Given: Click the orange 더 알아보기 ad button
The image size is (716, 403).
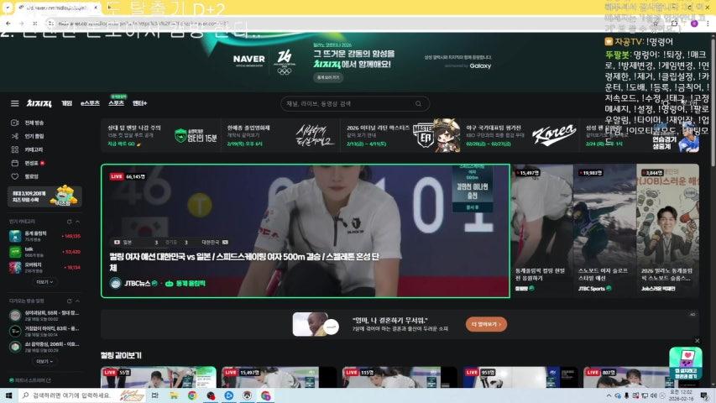Looking at the screenshot, I should (486, 324).
